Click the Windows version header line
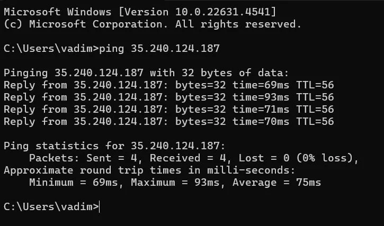The image size is (384, 226). [140, 12]
